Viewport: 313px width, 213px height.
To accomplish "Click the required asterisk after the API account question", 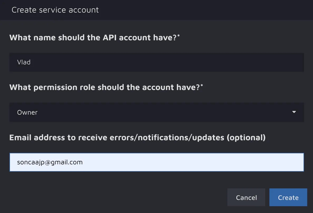I will pyautogui.click(x=179, y=36).
